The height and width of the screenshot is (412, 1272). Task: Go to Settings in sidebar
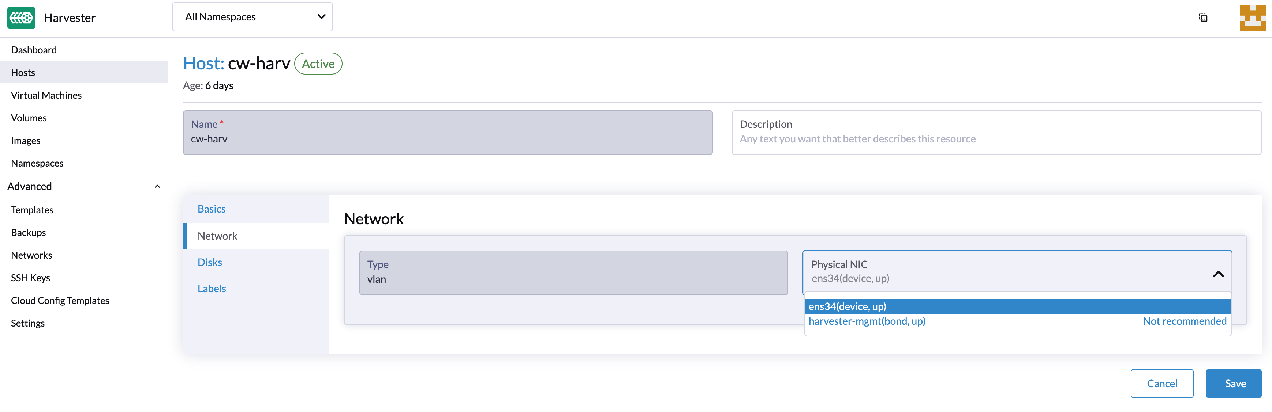[28, 323]
